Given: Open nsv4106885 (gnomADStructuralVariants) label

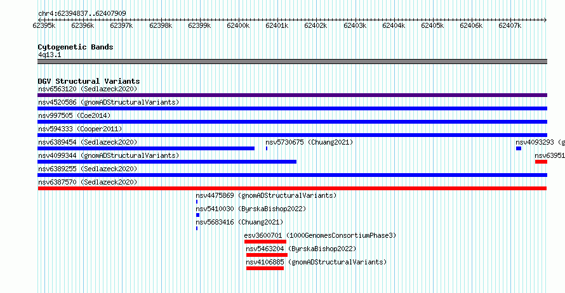Looking at the screenshot, I should 316,262.
